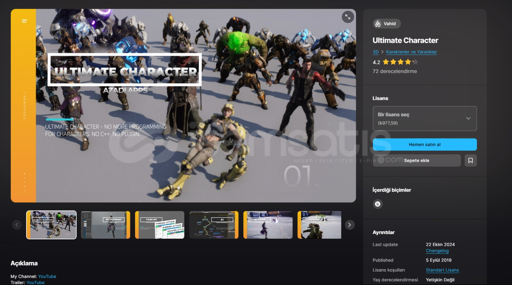Open Karakterler ve Yaratıklar category link
Screen dimensions: 512x285
pos(411,52)
